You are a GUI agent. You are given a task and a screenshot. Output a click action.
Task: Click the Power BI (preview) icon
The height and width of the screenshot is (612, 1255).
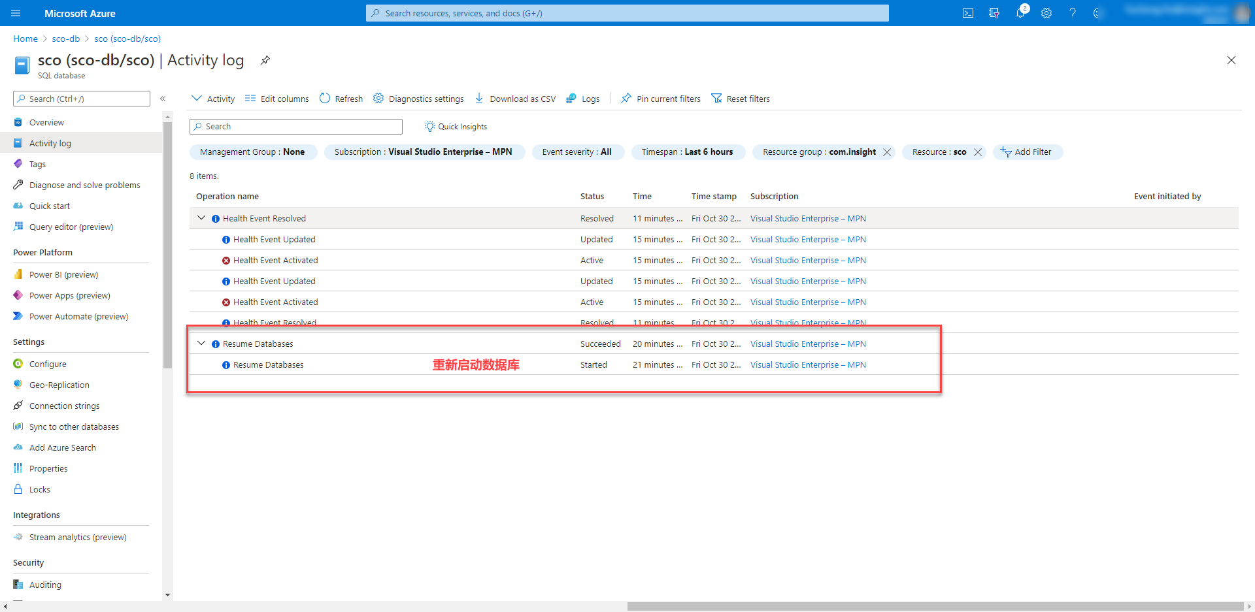pos(18,274)
